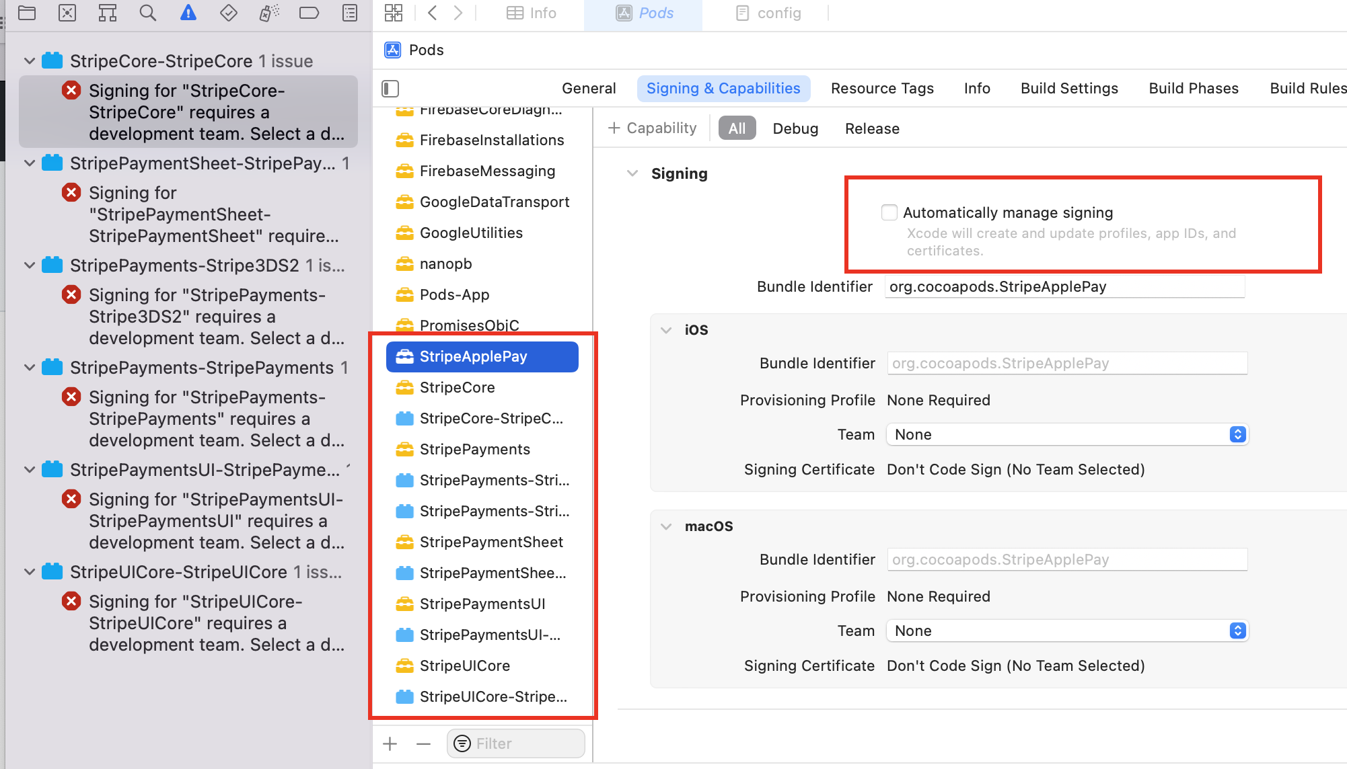Select the Symbol navigator icon
The height and width of the screenshot is (769, 1347).
pyautogui.click(x=108, y=13)
